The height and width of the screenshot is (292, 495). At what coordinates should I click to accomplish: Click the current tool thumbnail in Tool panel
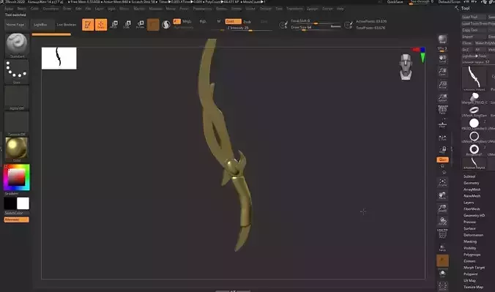474,78
